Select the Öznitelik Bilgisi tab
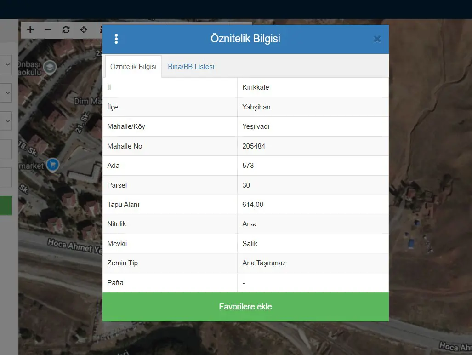The height and width of the screenshot is (355, 472). [133, 67]
